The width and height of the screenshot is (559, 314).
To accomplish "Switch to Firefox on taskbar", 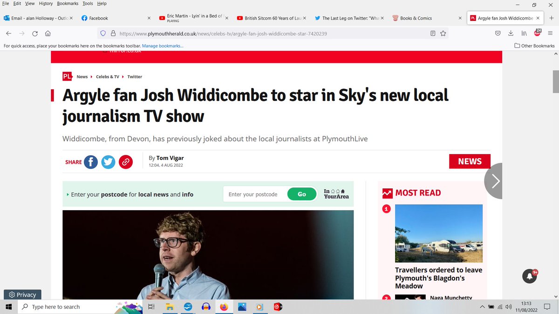I will tap(224, 307).
